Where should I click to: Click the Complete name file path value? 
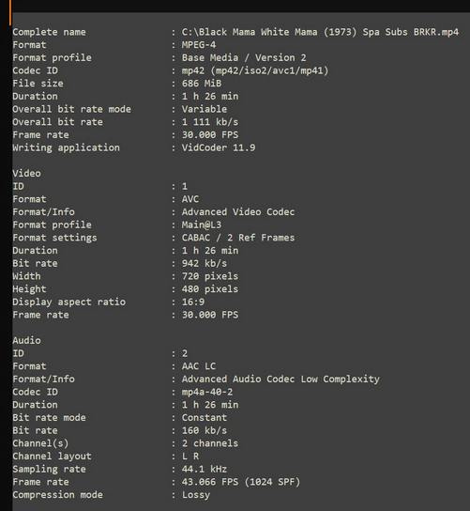(320, 32)
